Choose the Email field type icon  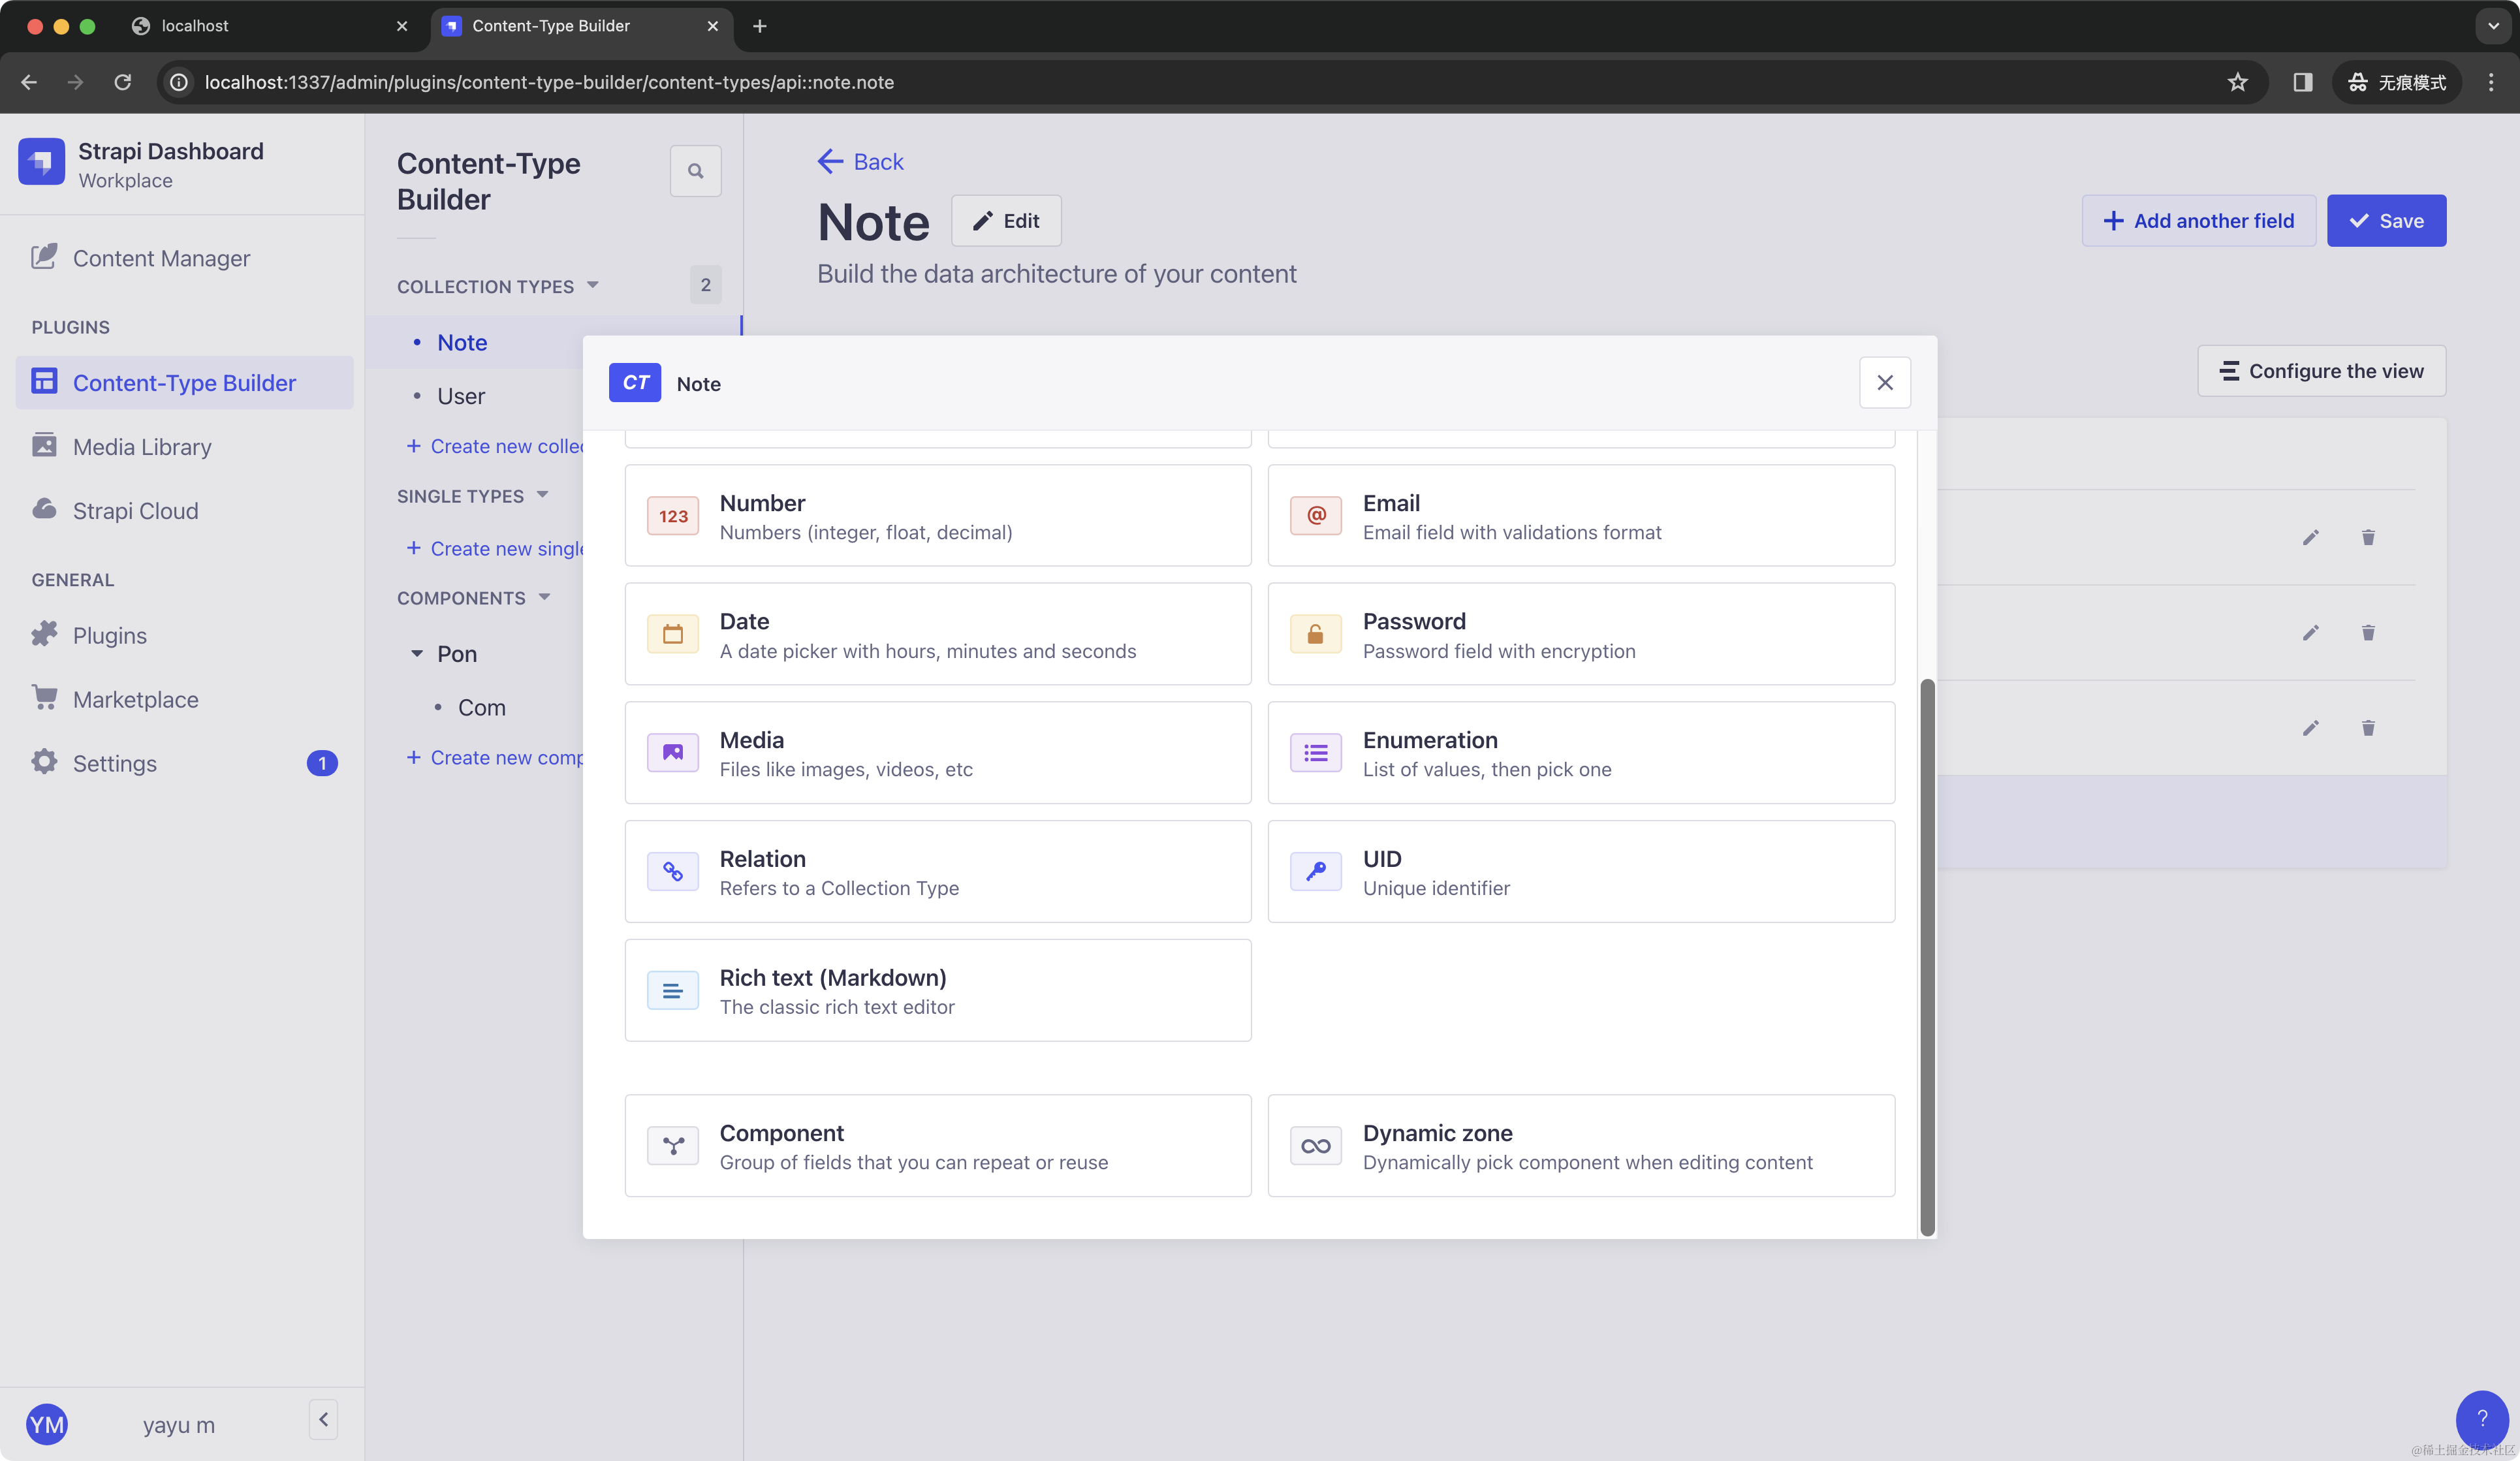point(1315,516)
